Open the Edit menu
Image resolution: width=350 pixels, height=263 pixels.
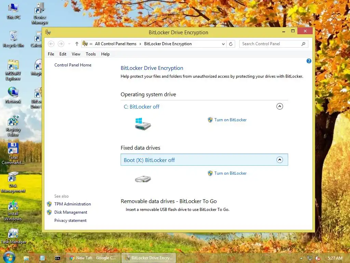coord(63,54)
